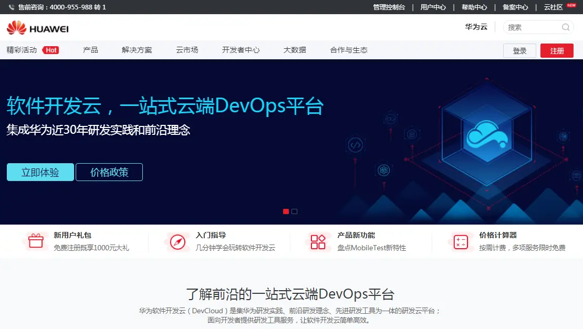Open the 大数据 menu
The image size is (583, 329).
coord(295,50)
